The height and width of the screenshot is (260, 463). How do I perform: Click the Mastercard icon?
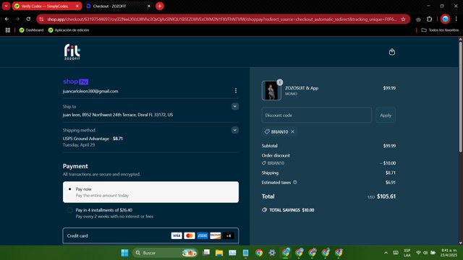pyautogui.click(x=190, y=236)
